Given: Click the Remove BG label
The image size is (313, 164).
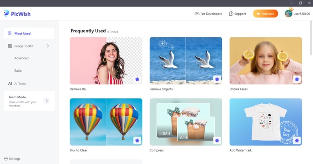Looking at the screenshot, I should click(78, 89).
